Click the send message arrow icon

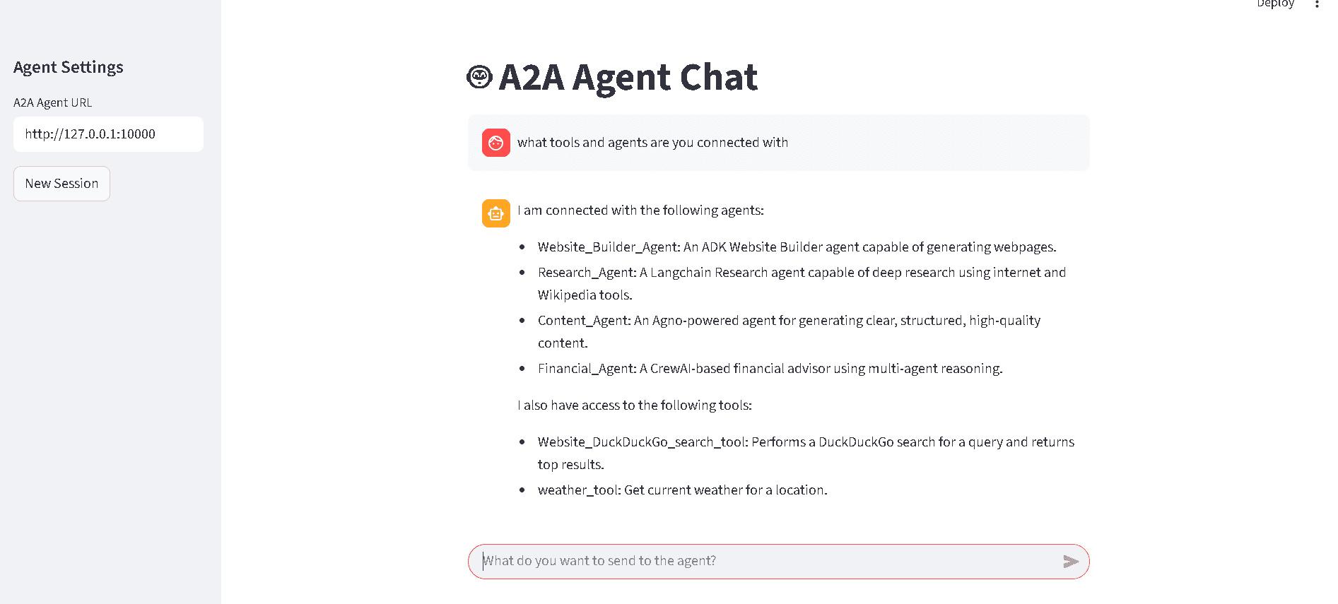pyautogui.click(x=1071, y=561)
